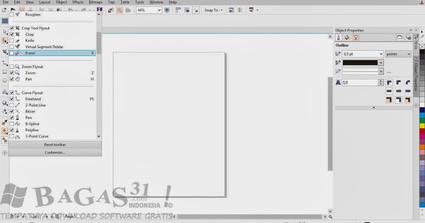Screen dimensions: 425x223
Task: Choose the mitered corner style icon
Action: 389,82
